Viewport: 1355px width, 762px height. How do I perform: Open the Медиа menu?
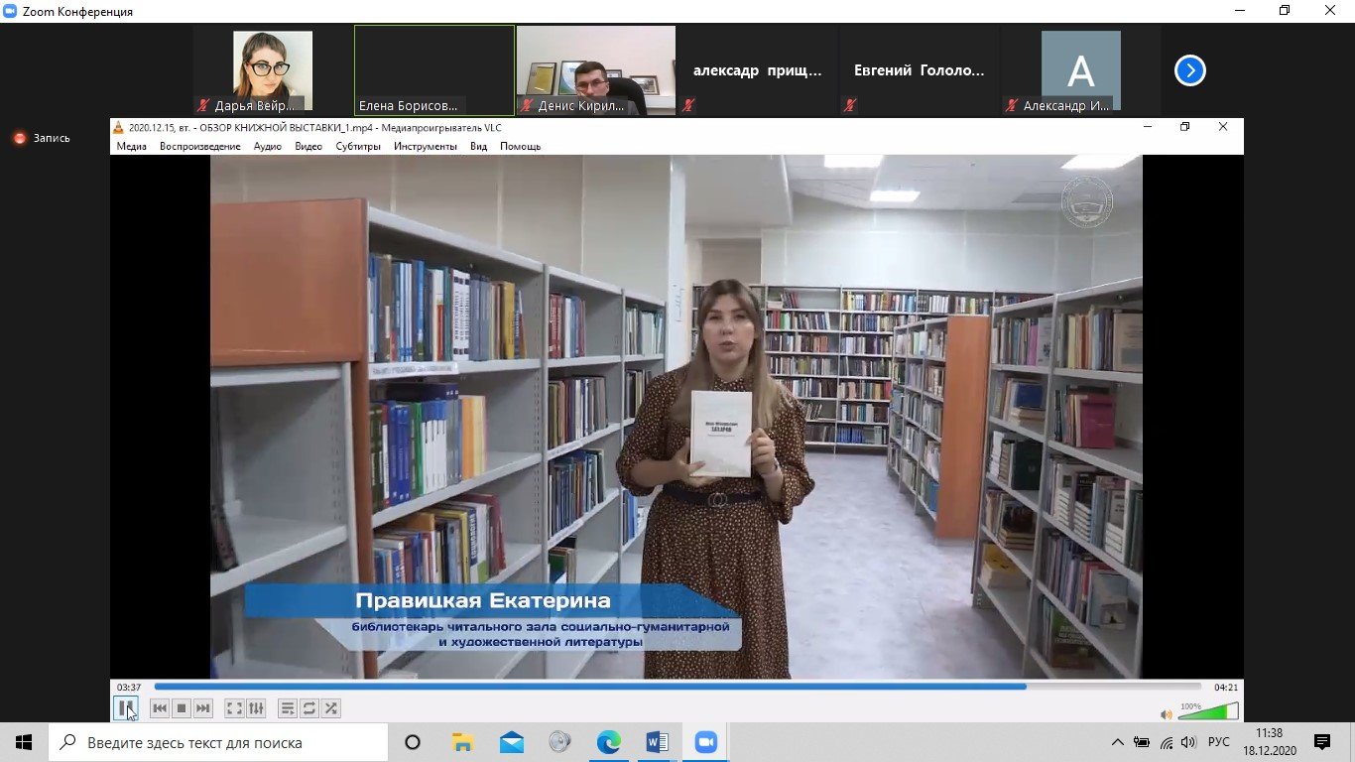(131, 146)
